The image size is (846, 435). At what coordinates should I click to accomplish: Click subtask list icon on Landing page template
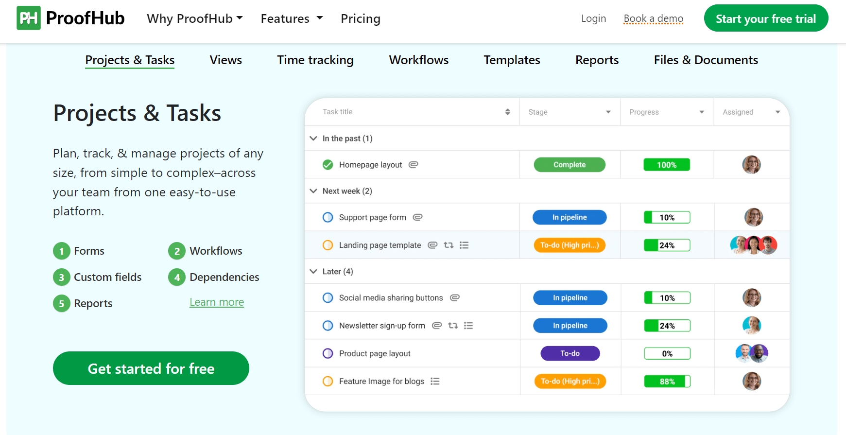click(464, 245)
